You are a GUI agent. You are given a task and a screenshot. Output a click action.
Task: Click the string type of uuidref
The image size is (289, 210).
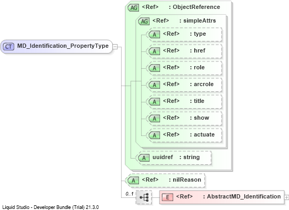[x=192, y=157]
